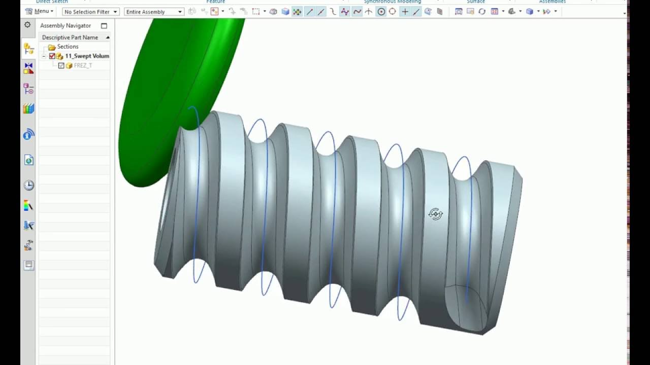
Task: Open the No Selection Filter dropdown
Action: (91, 12)
